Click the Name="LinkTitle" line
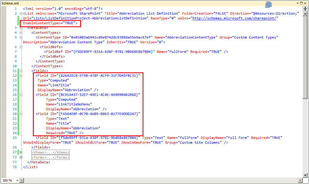The image size is (309, 184). tap(54, 85)
